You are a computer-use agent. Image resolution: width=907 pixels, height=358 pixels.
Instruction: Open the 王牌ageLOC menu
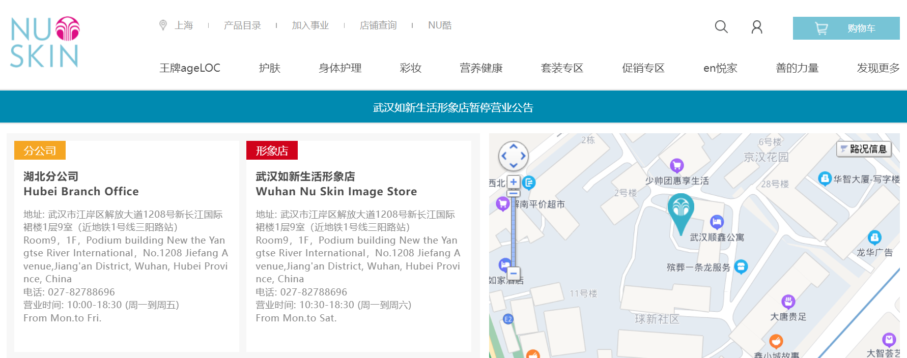click(x=190, y=68)
